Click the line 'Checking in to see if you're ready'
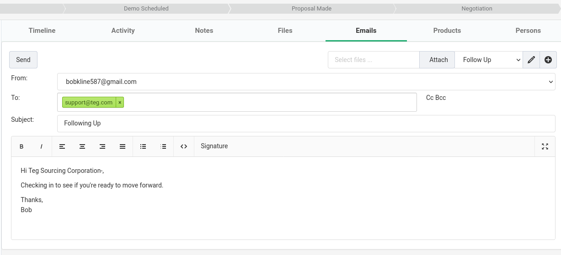 click(92, 185)
